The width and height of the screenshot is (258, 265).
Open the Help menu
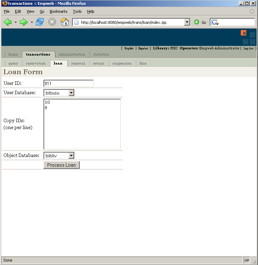91,11
